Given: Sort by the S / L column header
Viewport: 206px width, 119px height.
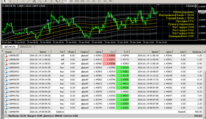Looking at the screenshot, I should pyautogui.click(x=109, y=52).
